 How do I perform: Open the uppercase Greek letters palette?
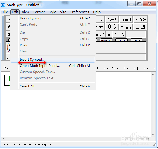click(x=140, y=19)
